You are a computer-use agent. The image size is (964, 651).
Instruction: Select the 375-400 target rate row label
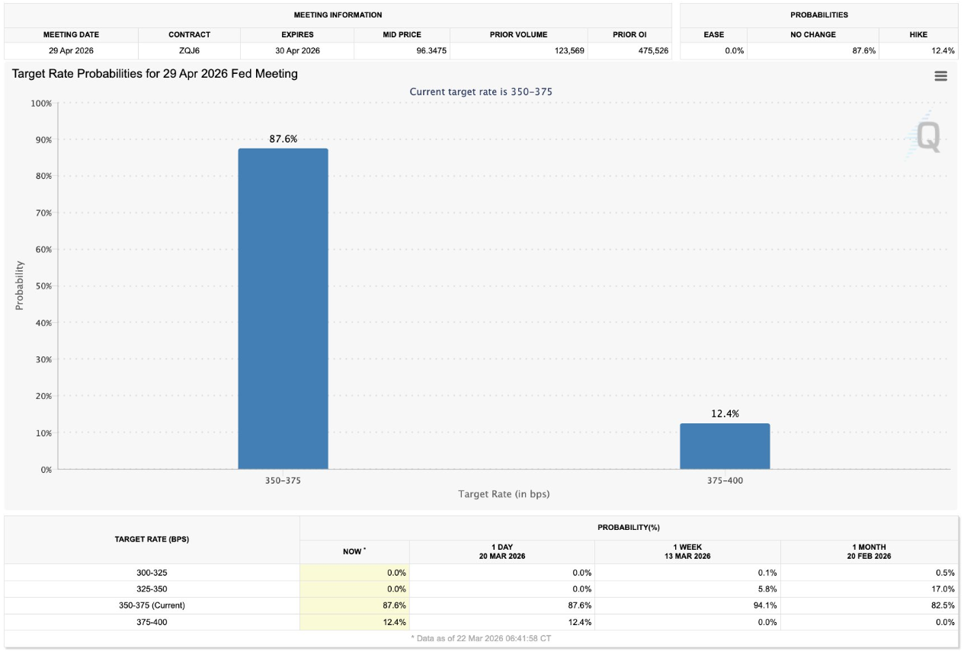152,623
